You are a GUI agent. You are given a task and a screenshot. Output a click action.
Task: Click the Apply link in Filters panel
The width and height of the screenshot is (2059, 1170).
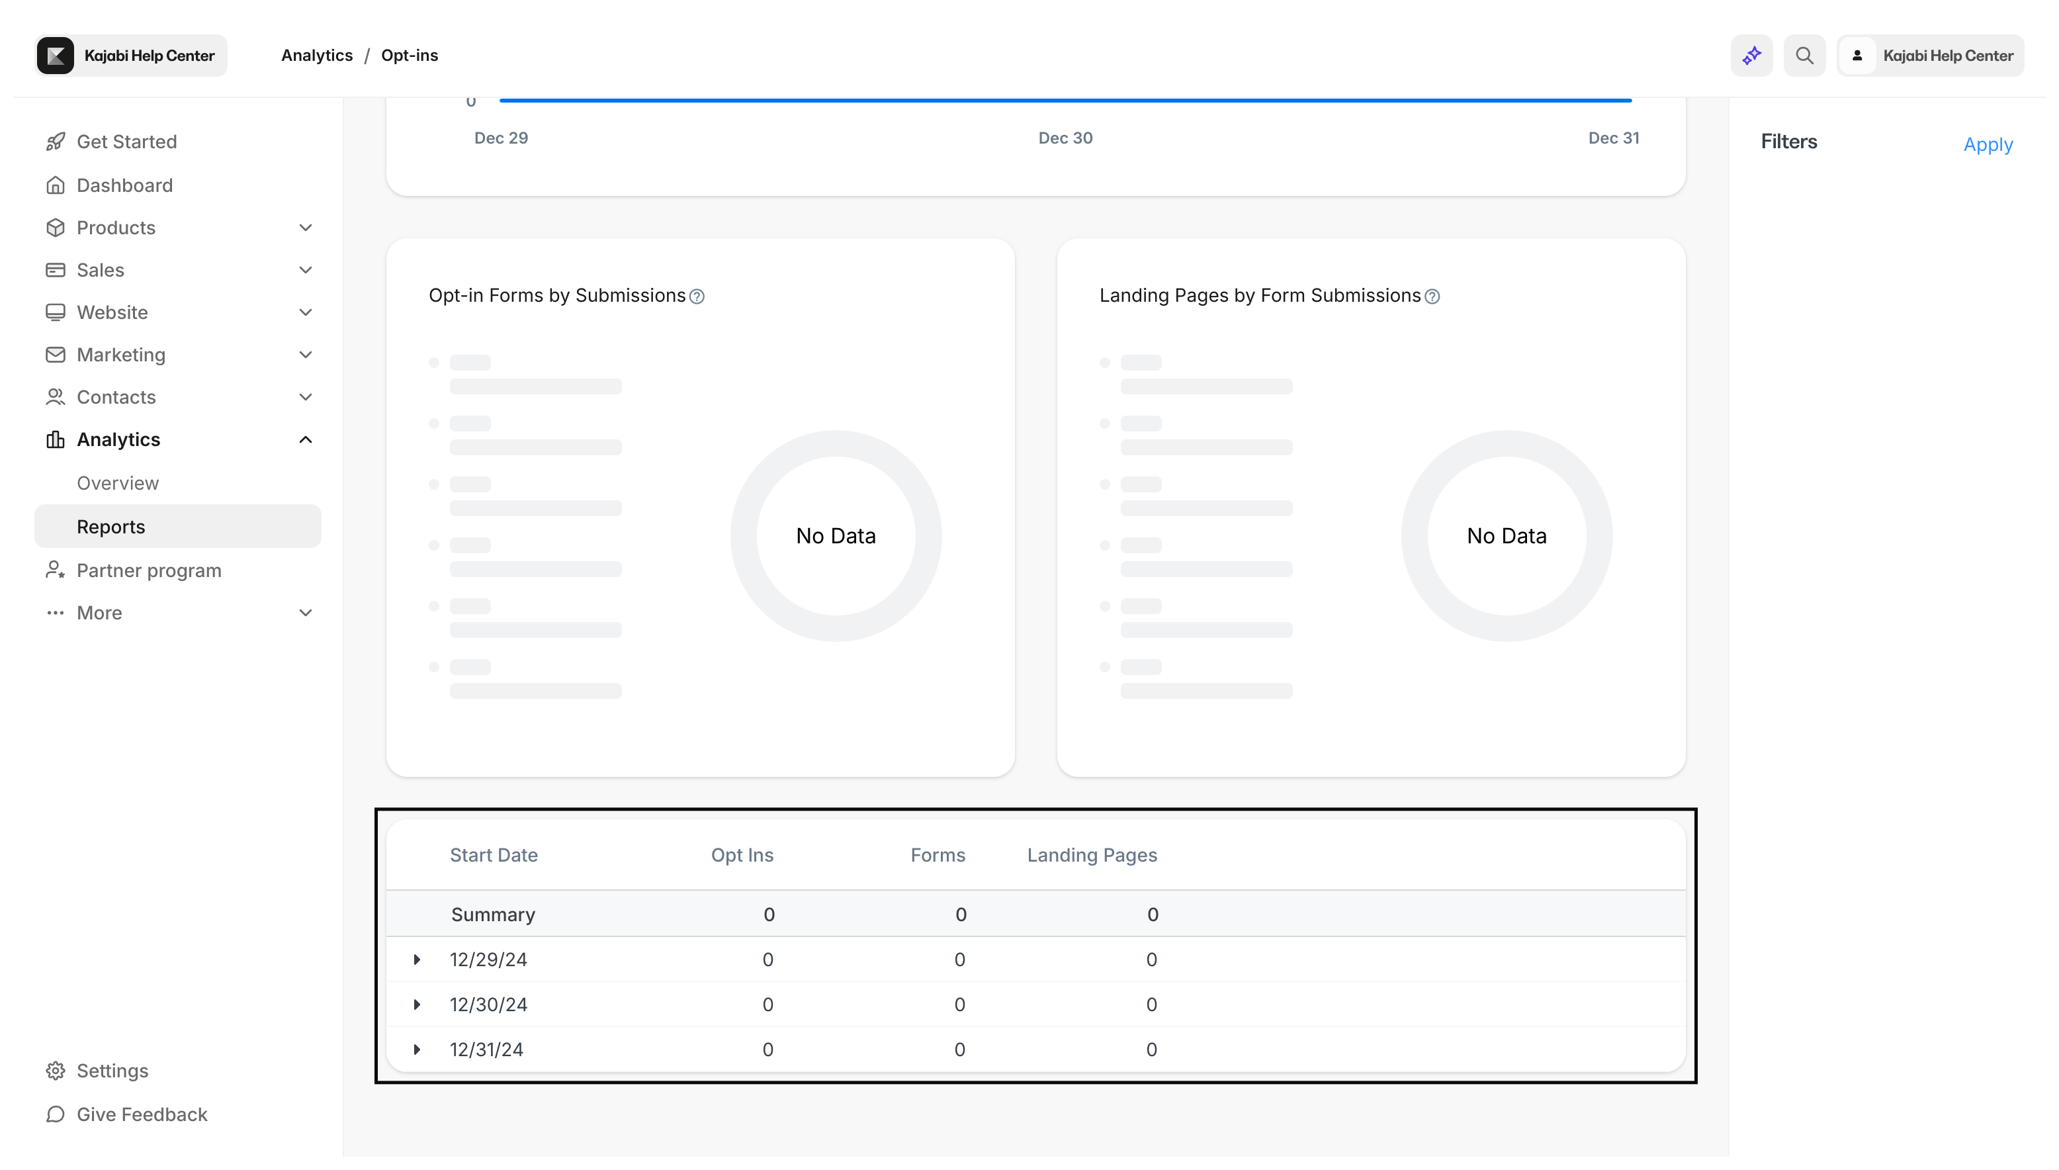pyautogui.click(x=1988, y=145)
